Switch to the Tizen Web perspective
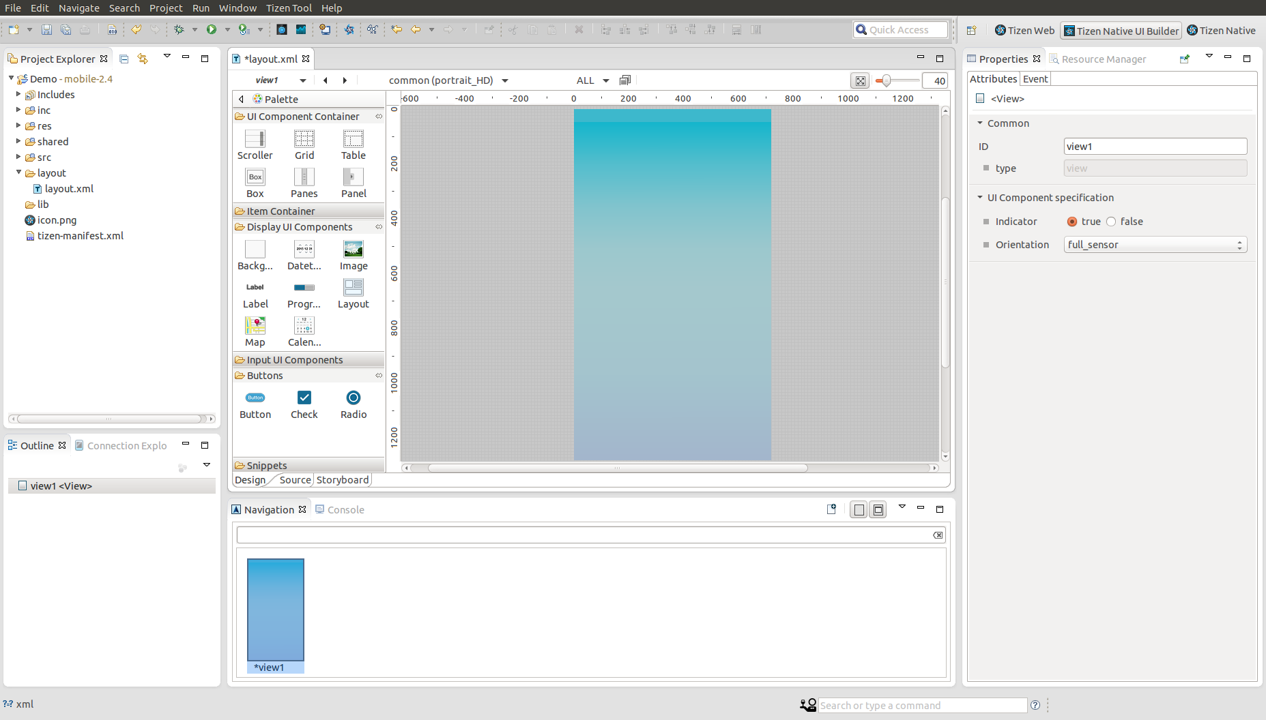Screen dimensions: 1266x720 [1024, 31]
